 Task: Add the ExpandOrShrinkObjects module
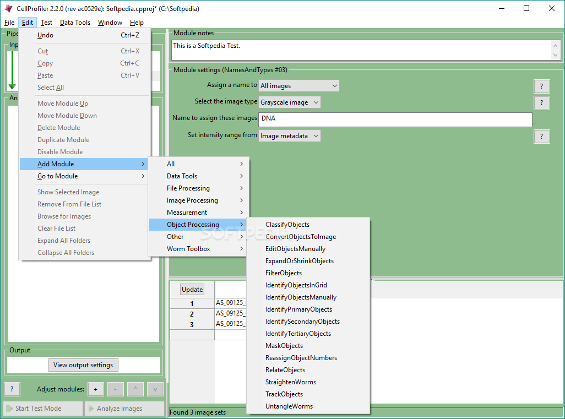click(308, 261)
